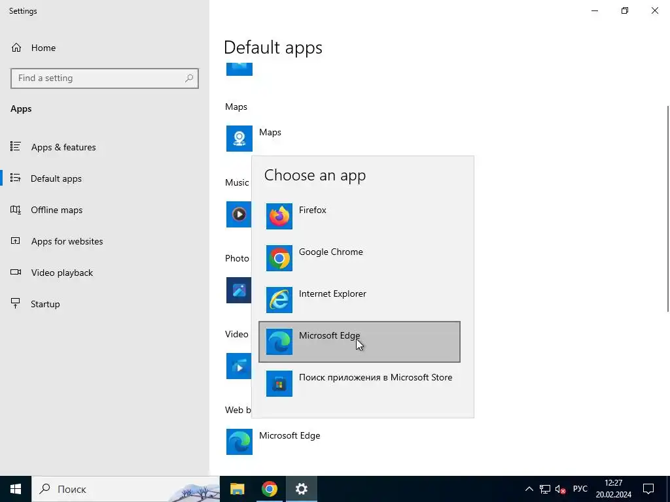
Task: Click the Maps default app icon
Action: point(239,139)
